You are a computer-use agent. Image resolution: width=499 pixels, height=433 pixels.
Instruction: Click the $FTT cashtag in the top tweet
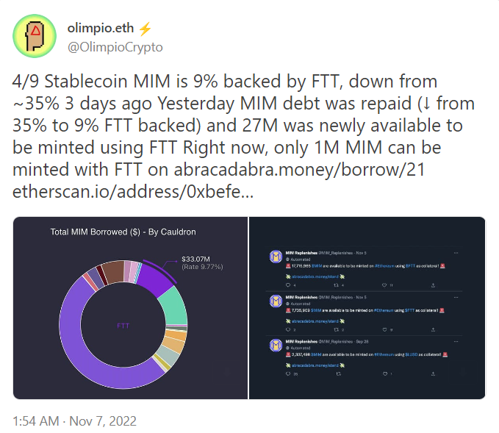410,266
